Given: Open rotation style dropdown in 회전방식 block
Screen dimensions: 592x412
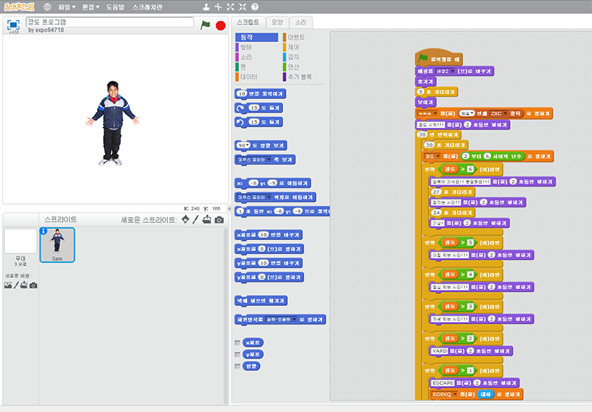Looking at the screenshot, I should (293, 320).
